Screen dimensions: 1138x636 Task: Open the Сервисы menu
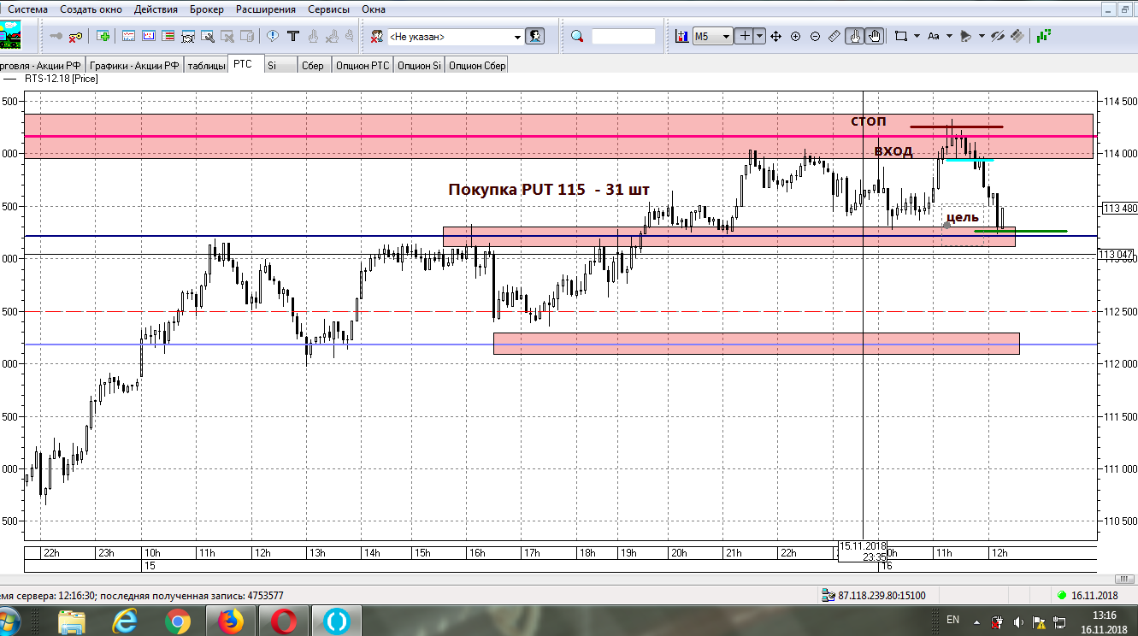tap(329, 9)
